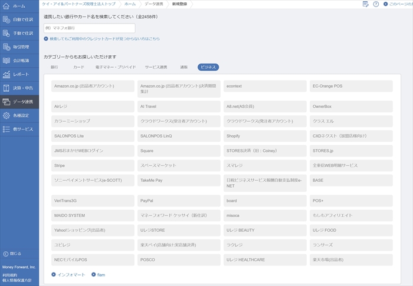Choose Uレジ FOOD service

(x=351, y=230)
